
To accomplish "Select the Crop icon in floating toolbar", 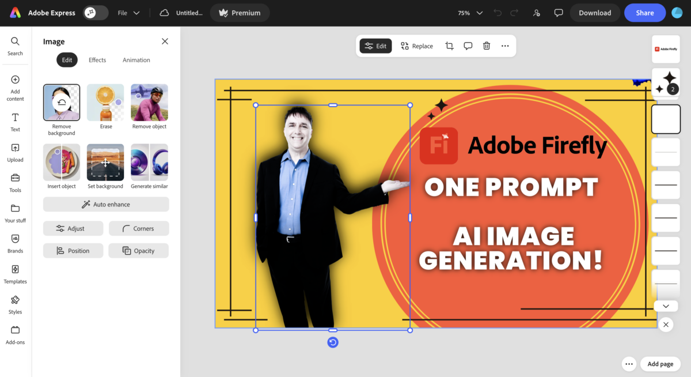I will point(449,46).
